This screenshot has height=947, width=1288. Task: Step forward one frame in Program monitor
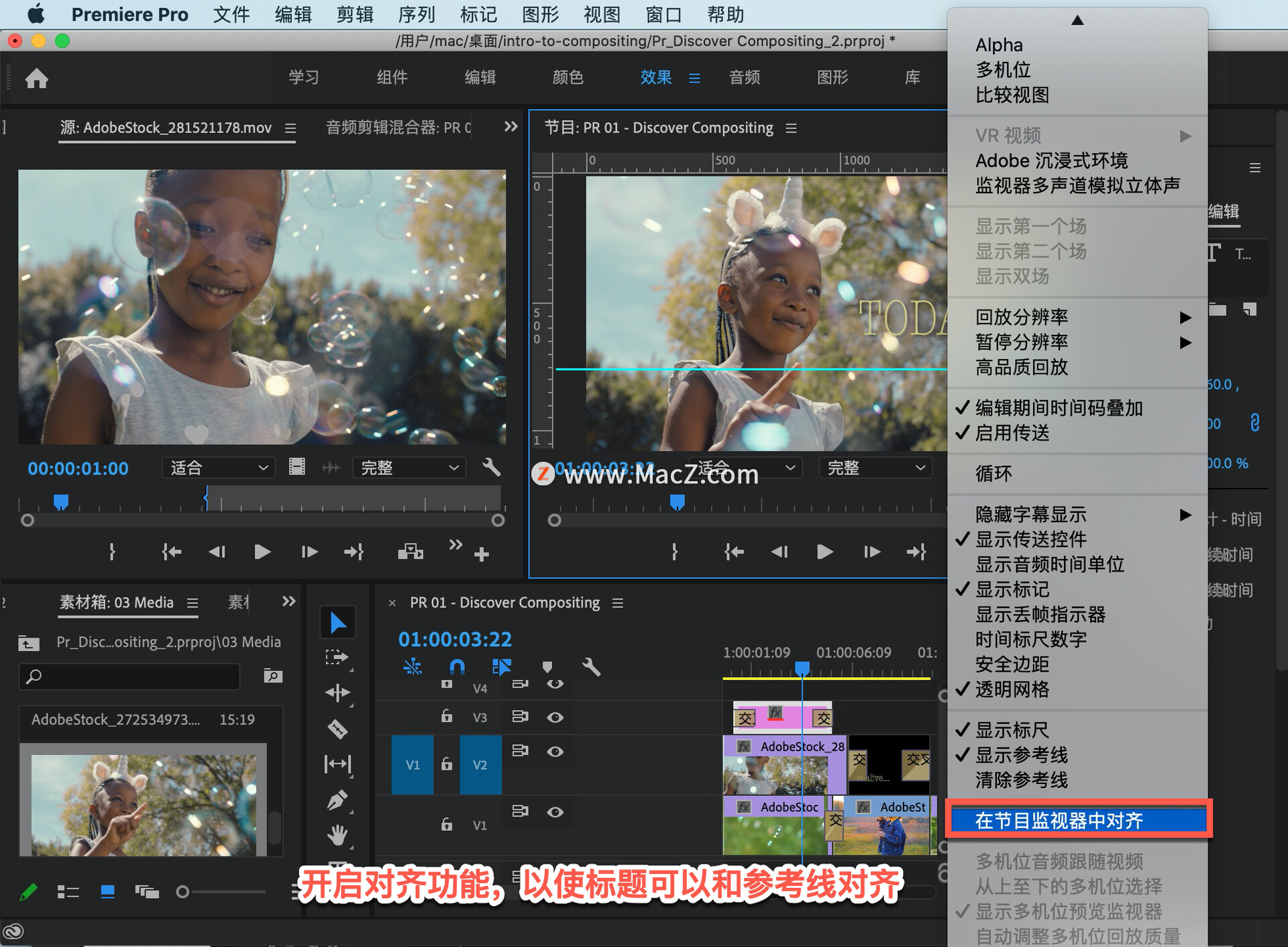pos(871,552)
